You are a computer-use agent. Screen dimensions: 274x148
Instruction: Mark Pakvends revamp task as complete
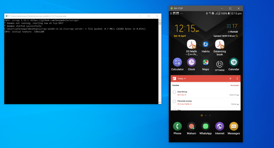(x=174, y=101)
